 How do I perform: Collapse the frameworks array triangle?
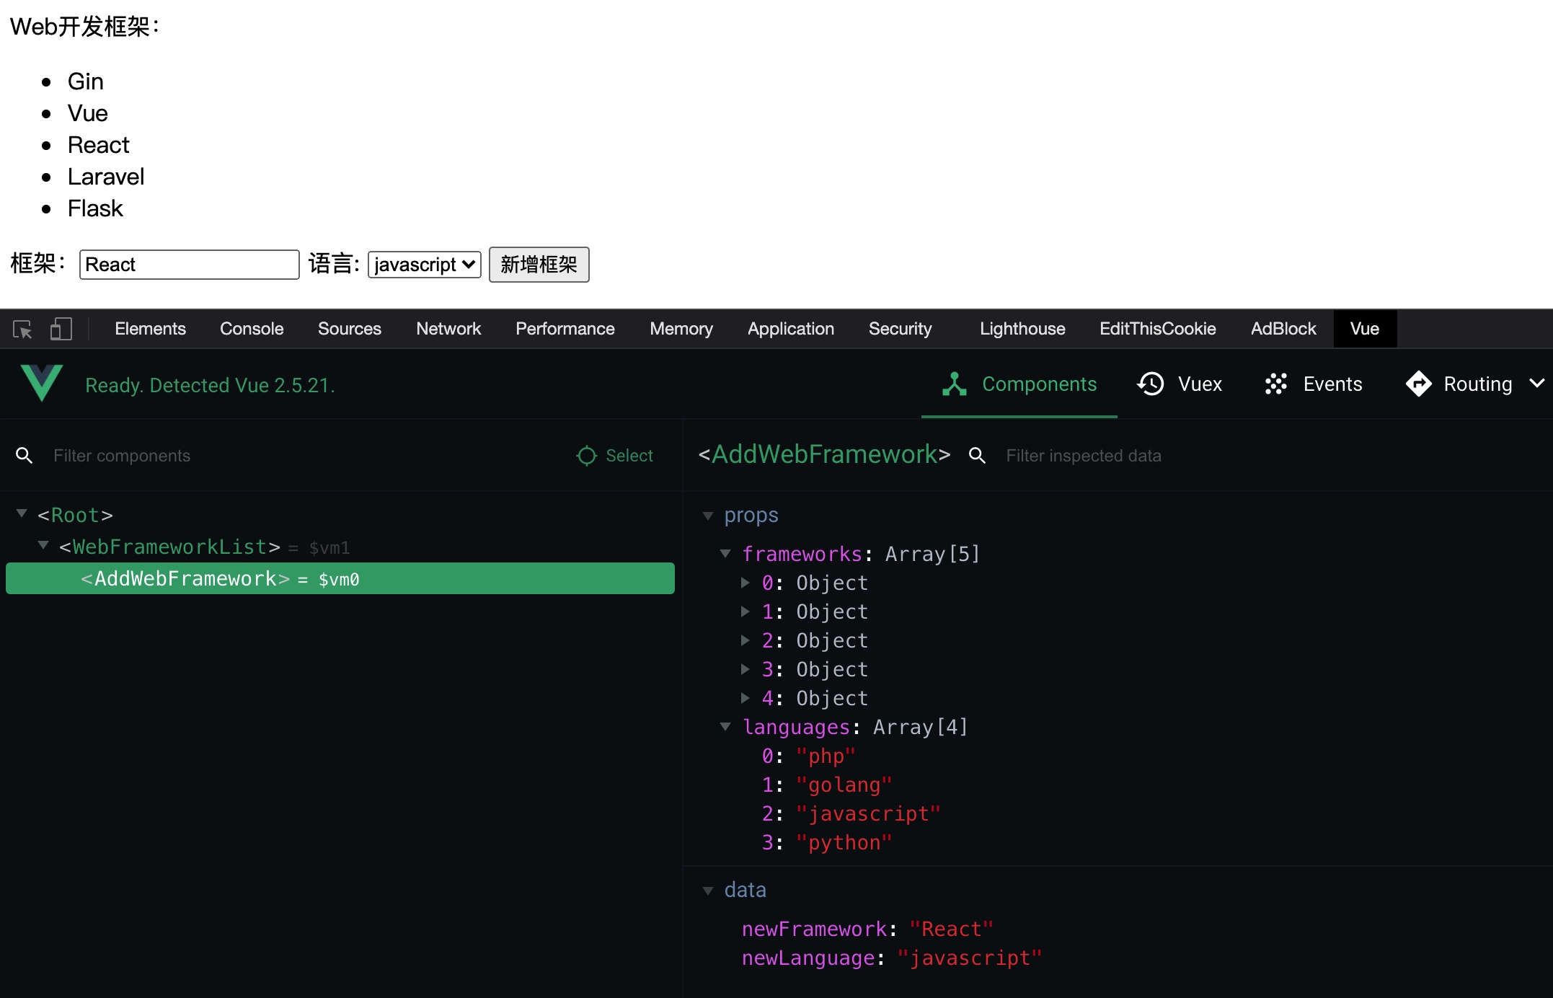click(x=725, y=554)
